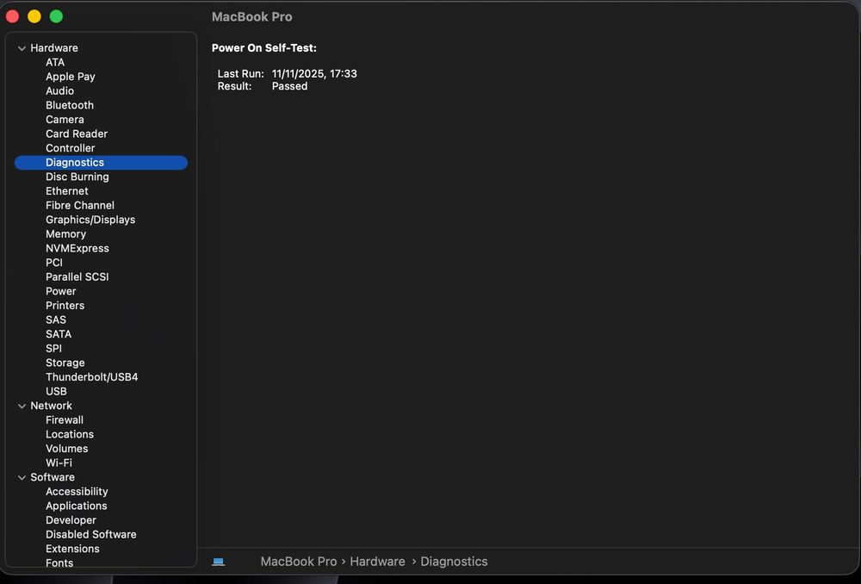
Task: Select the Hardware category label
Action: click(x=53, y=47)
